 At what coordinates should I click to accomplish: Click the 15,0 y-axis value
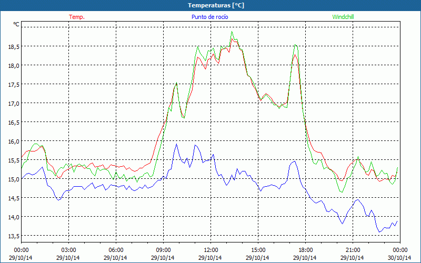(14, 179)
